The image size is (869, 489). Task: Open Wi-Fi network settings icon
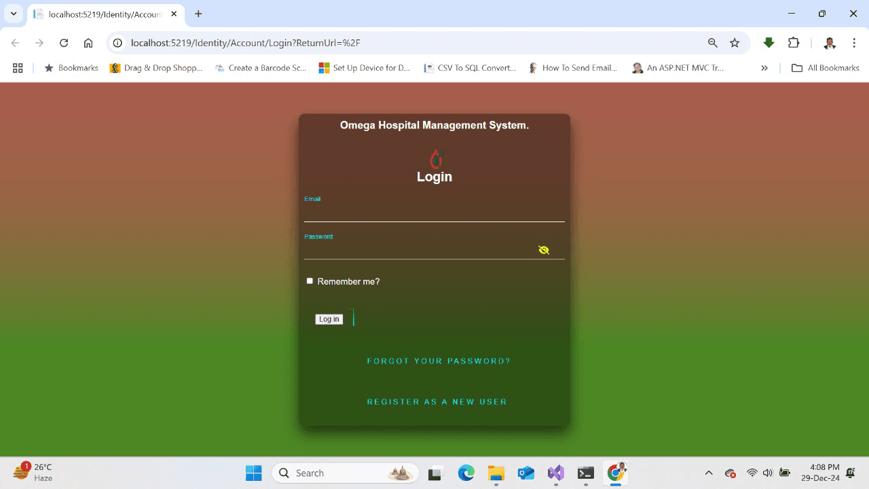752,473
